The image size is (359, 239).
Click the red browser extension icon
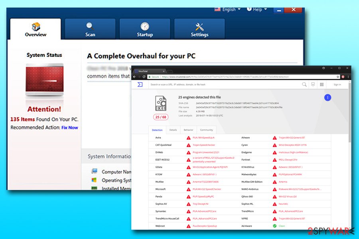coord(343,77)
